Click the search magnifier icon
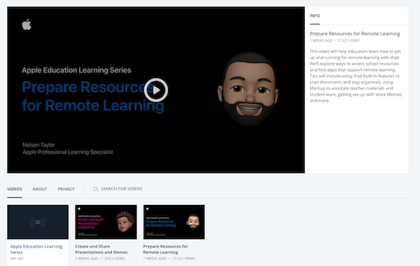The image size is (420, 266). (x=95, y=189)
